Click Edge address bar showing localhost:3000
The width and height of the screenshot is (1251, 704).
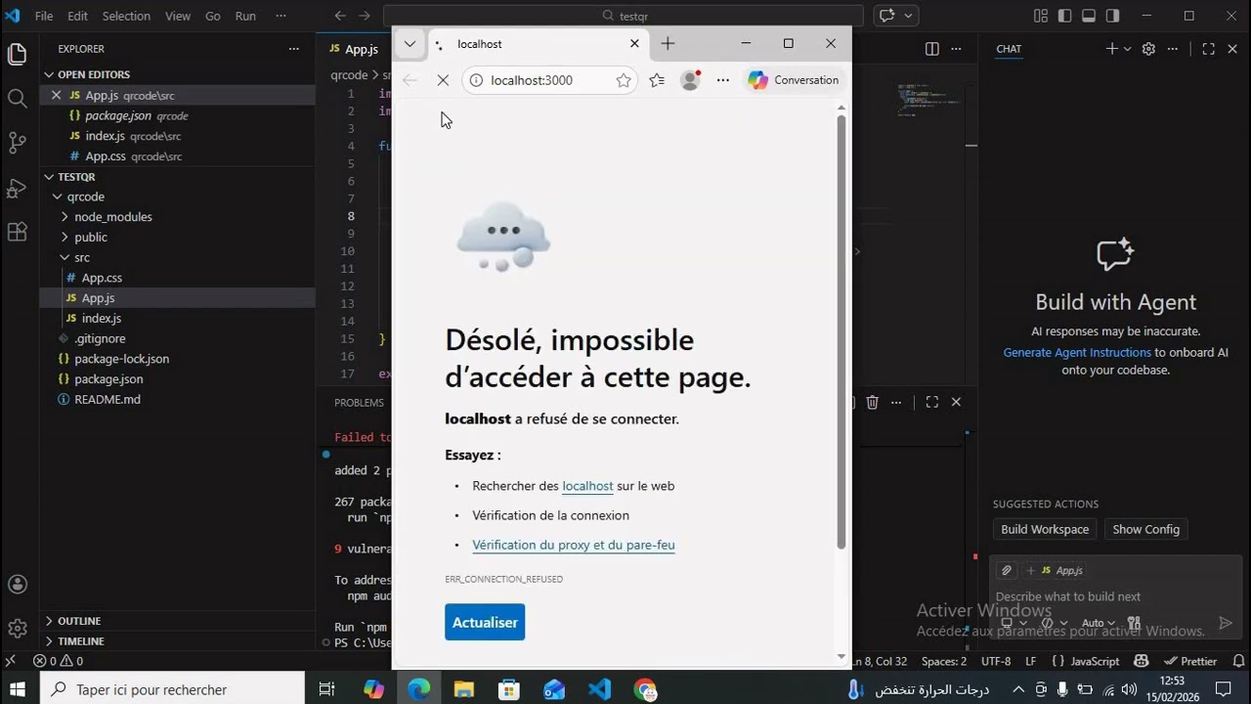(551, 80)
